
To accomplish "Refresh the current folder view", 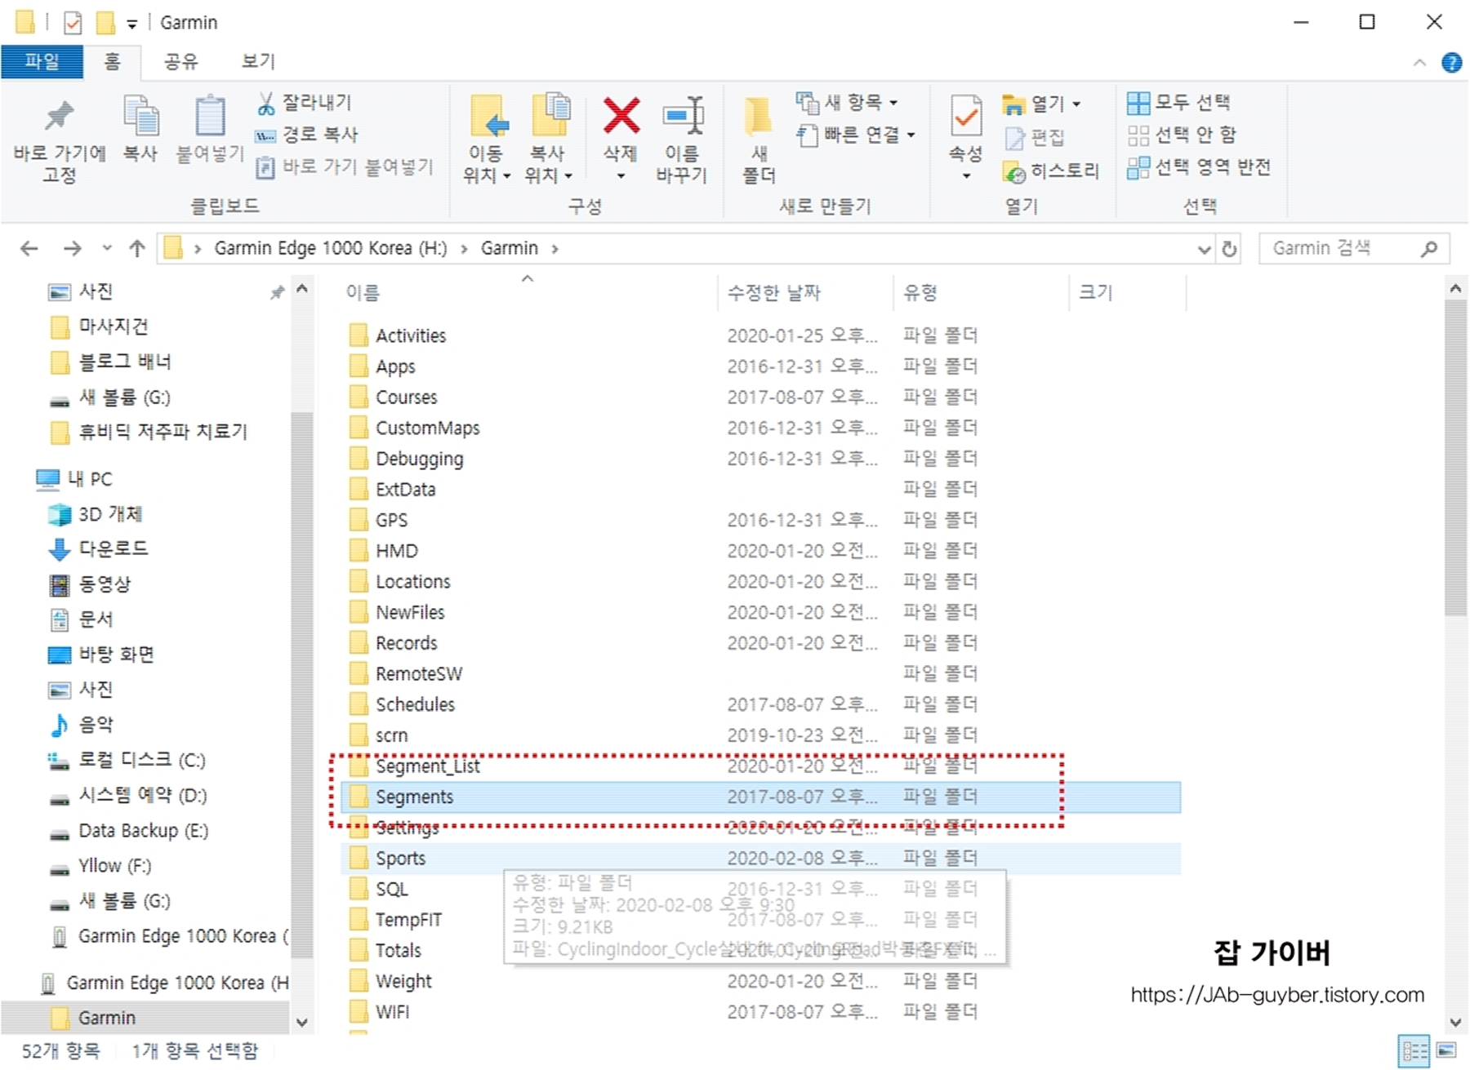I will coord(1229,249).
